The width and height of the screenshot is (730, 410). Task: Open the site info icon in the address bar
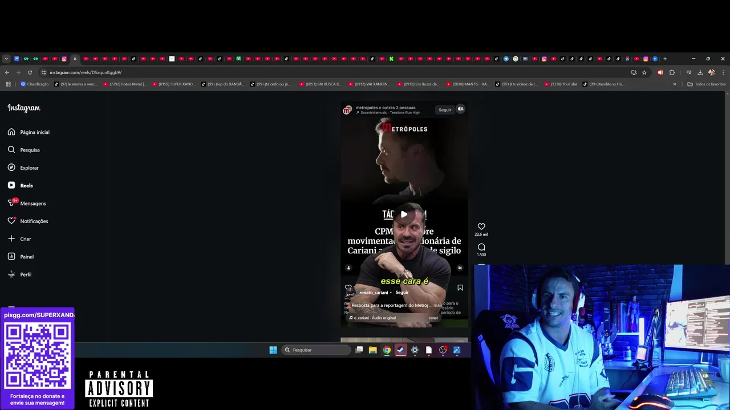pyautogui.click(x=44, y=72)
